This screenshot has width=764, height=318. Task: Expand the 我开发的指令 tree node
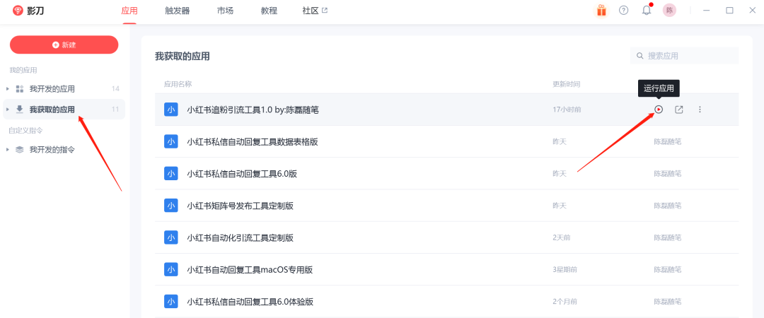tap(7, 150)
